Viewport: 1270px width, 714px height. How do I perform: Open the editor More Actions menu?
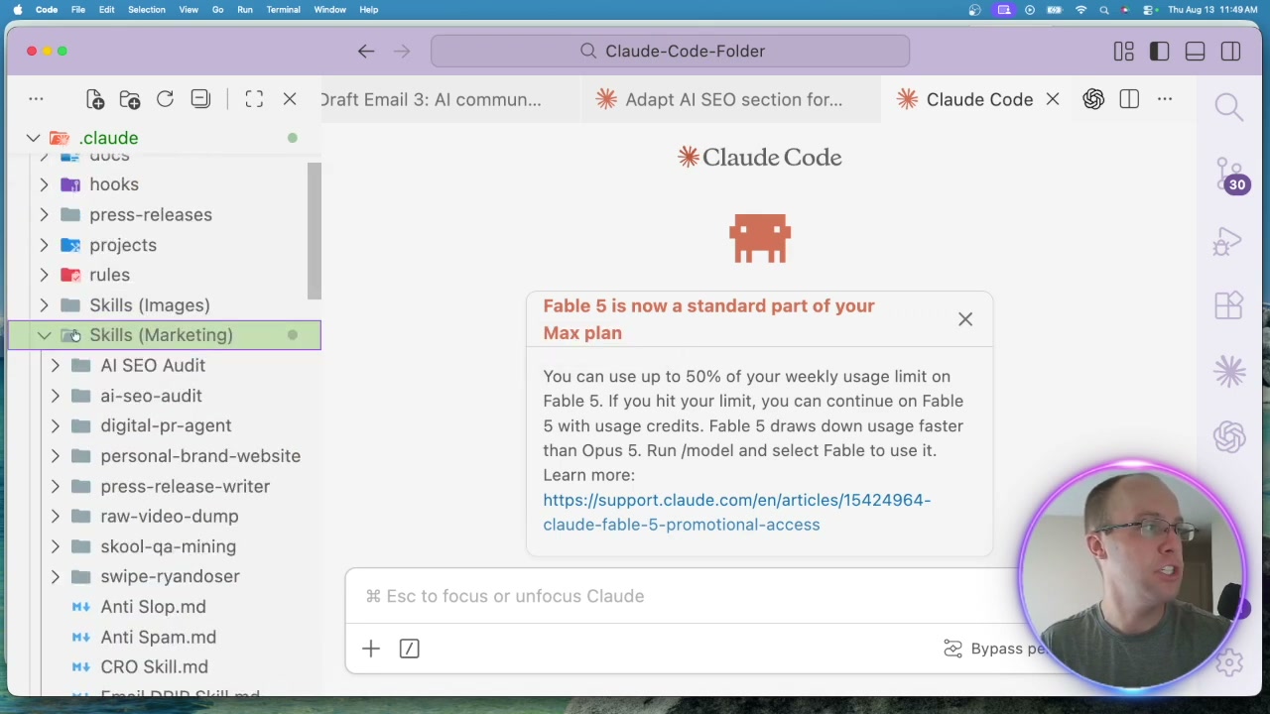click(x=1165, y=99)
